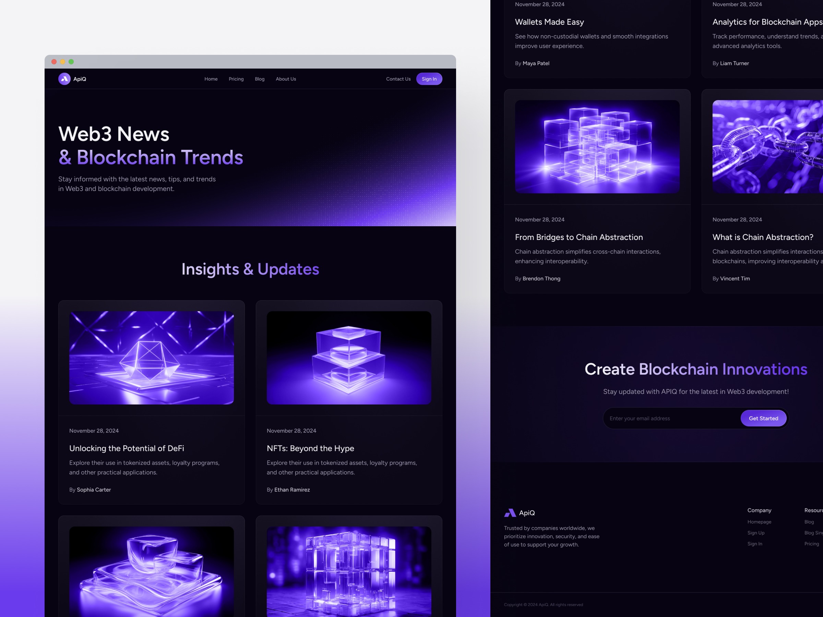Click the Sign Up link under Company
823x617 pixels.
756,533
